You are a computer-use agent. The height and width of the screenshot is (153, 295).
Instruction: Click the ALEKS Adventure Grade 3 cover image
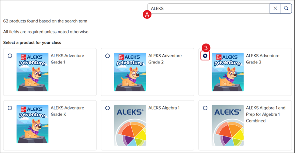pyautogui.click(x=228, y=72)
